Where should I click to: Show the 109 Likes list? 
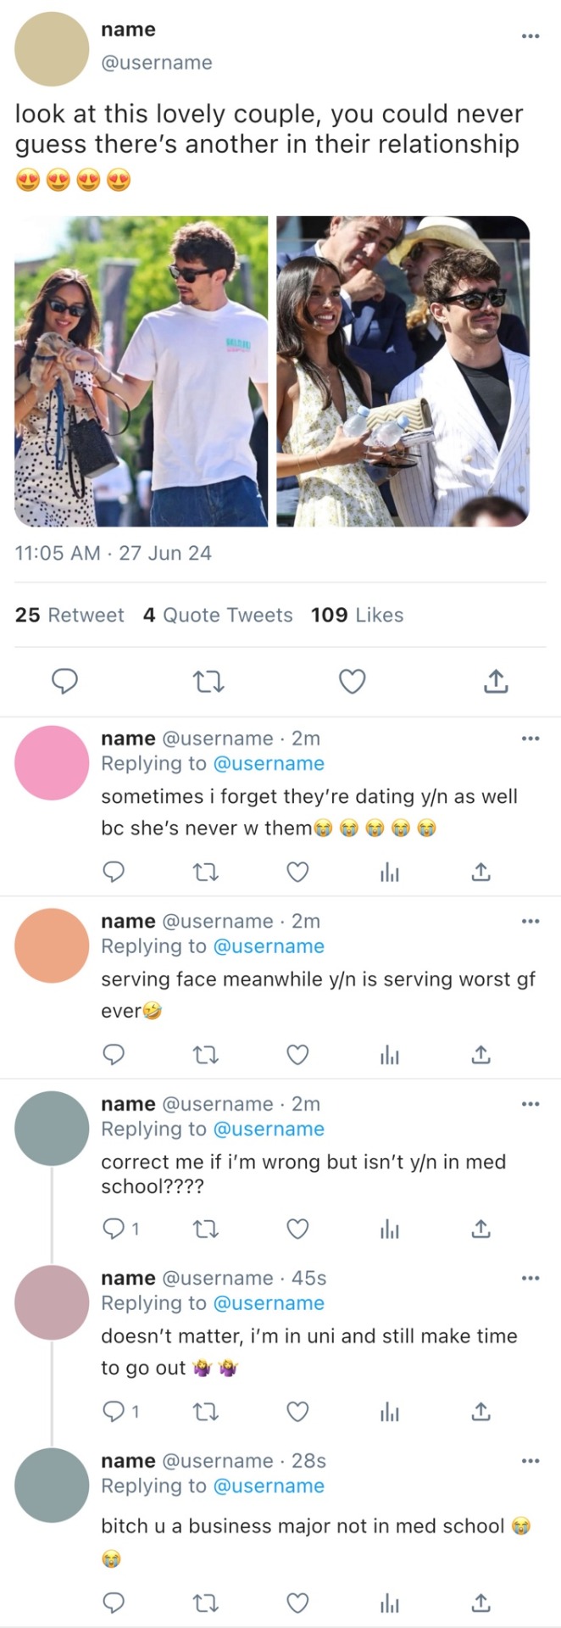pos(357,615)
